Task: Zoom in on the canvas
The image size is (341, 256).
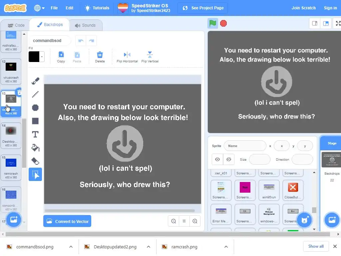Action: coord(195,221)
